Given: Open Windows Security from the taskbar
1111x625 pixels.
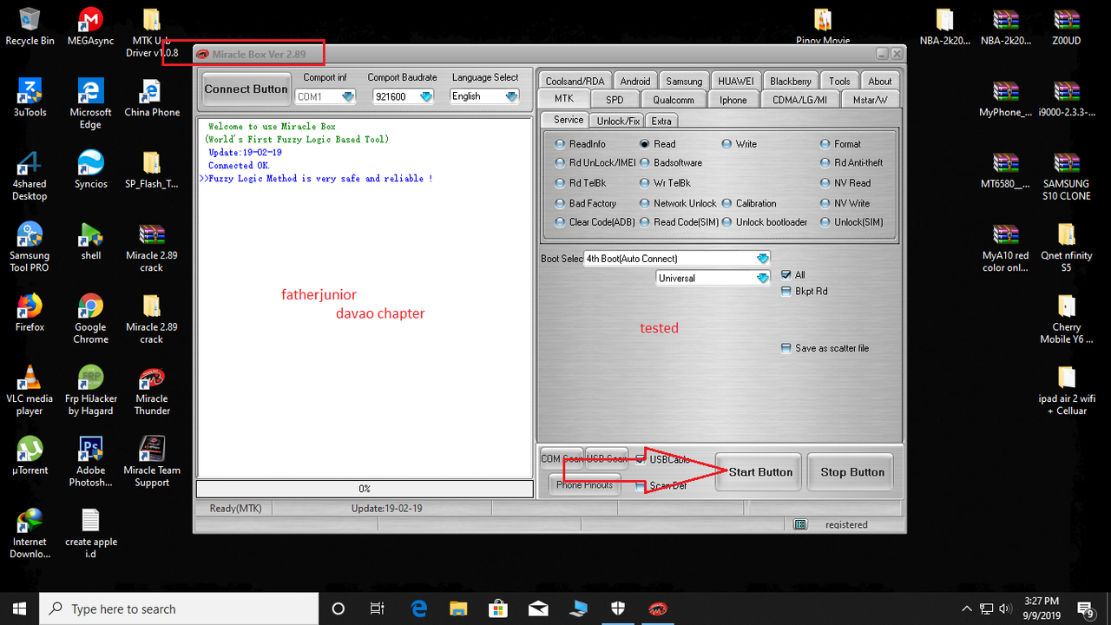Looking at the screenshot, I should pyautogui.click(x=618, y=609).
